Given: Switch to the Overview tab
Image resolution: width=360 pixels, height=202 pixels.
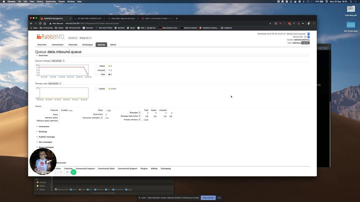Looking at the screenshot, I should (x=42, y=45).
